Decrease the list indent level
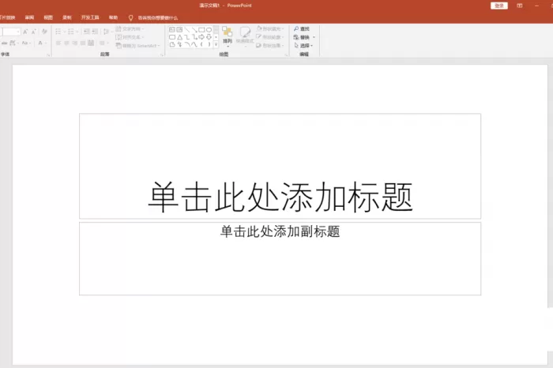 pyautogui.click(x=86, y=32)
